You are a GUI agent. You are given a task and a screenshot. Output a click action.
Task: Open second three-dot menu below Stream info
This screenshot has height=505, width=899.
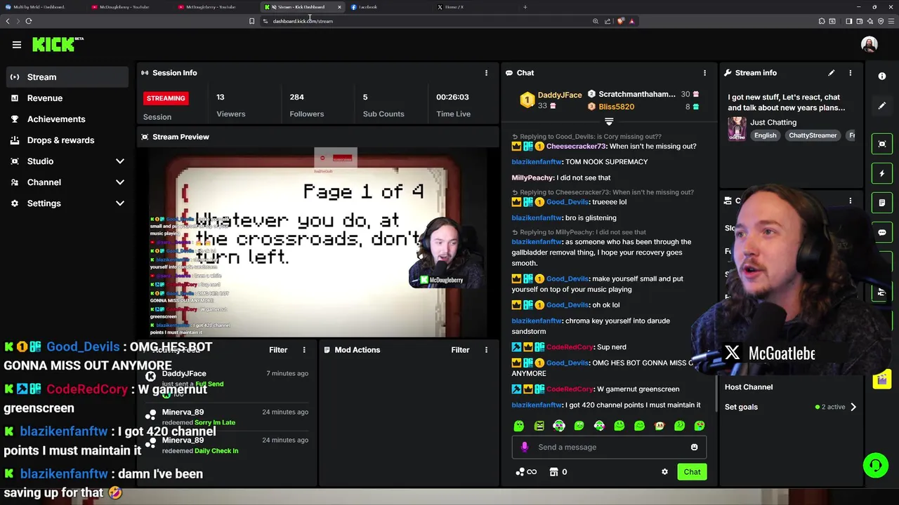(x=851, y=201)
